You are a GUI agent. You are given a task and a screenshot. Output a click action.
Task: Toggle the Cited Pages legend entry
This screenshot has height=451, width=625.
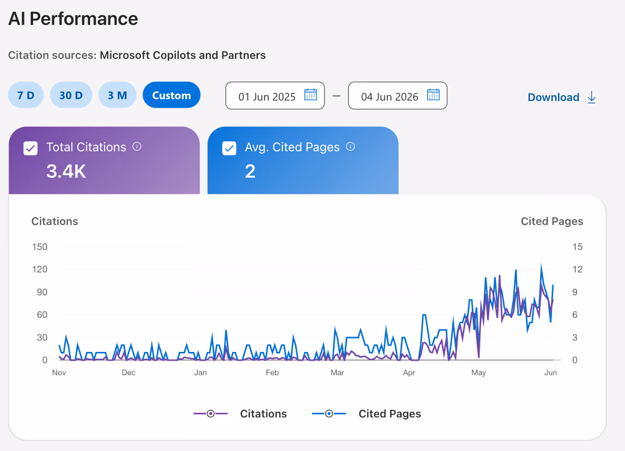[366, 414]
